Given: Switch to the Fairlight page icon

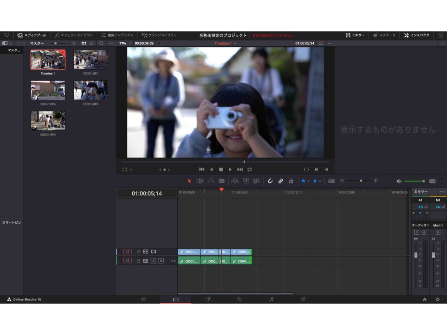Looking at the screenshot, I should pos(272,299).
